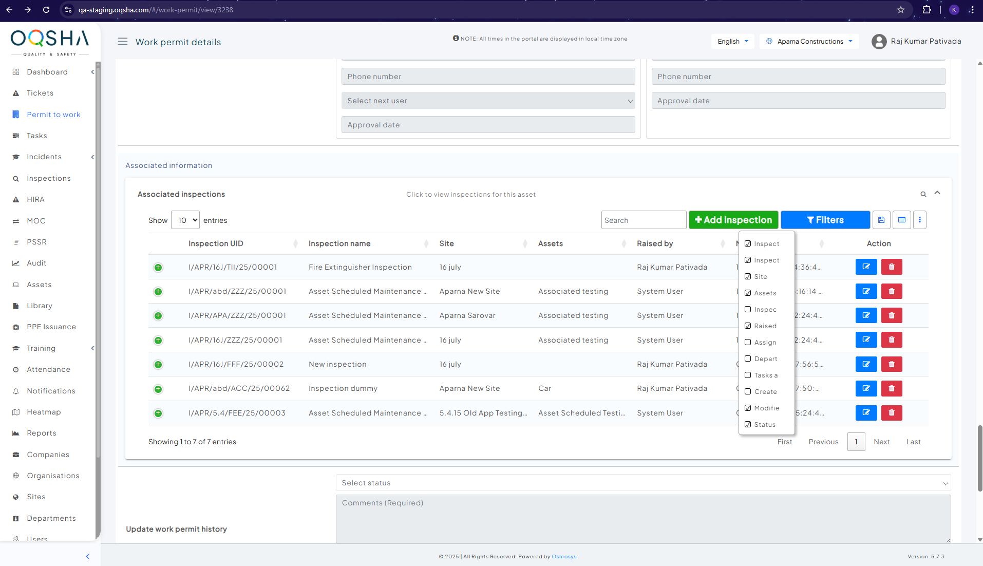Delete the Inspection dummy row
Screen dimensions: 983x566
coord(892,389)
